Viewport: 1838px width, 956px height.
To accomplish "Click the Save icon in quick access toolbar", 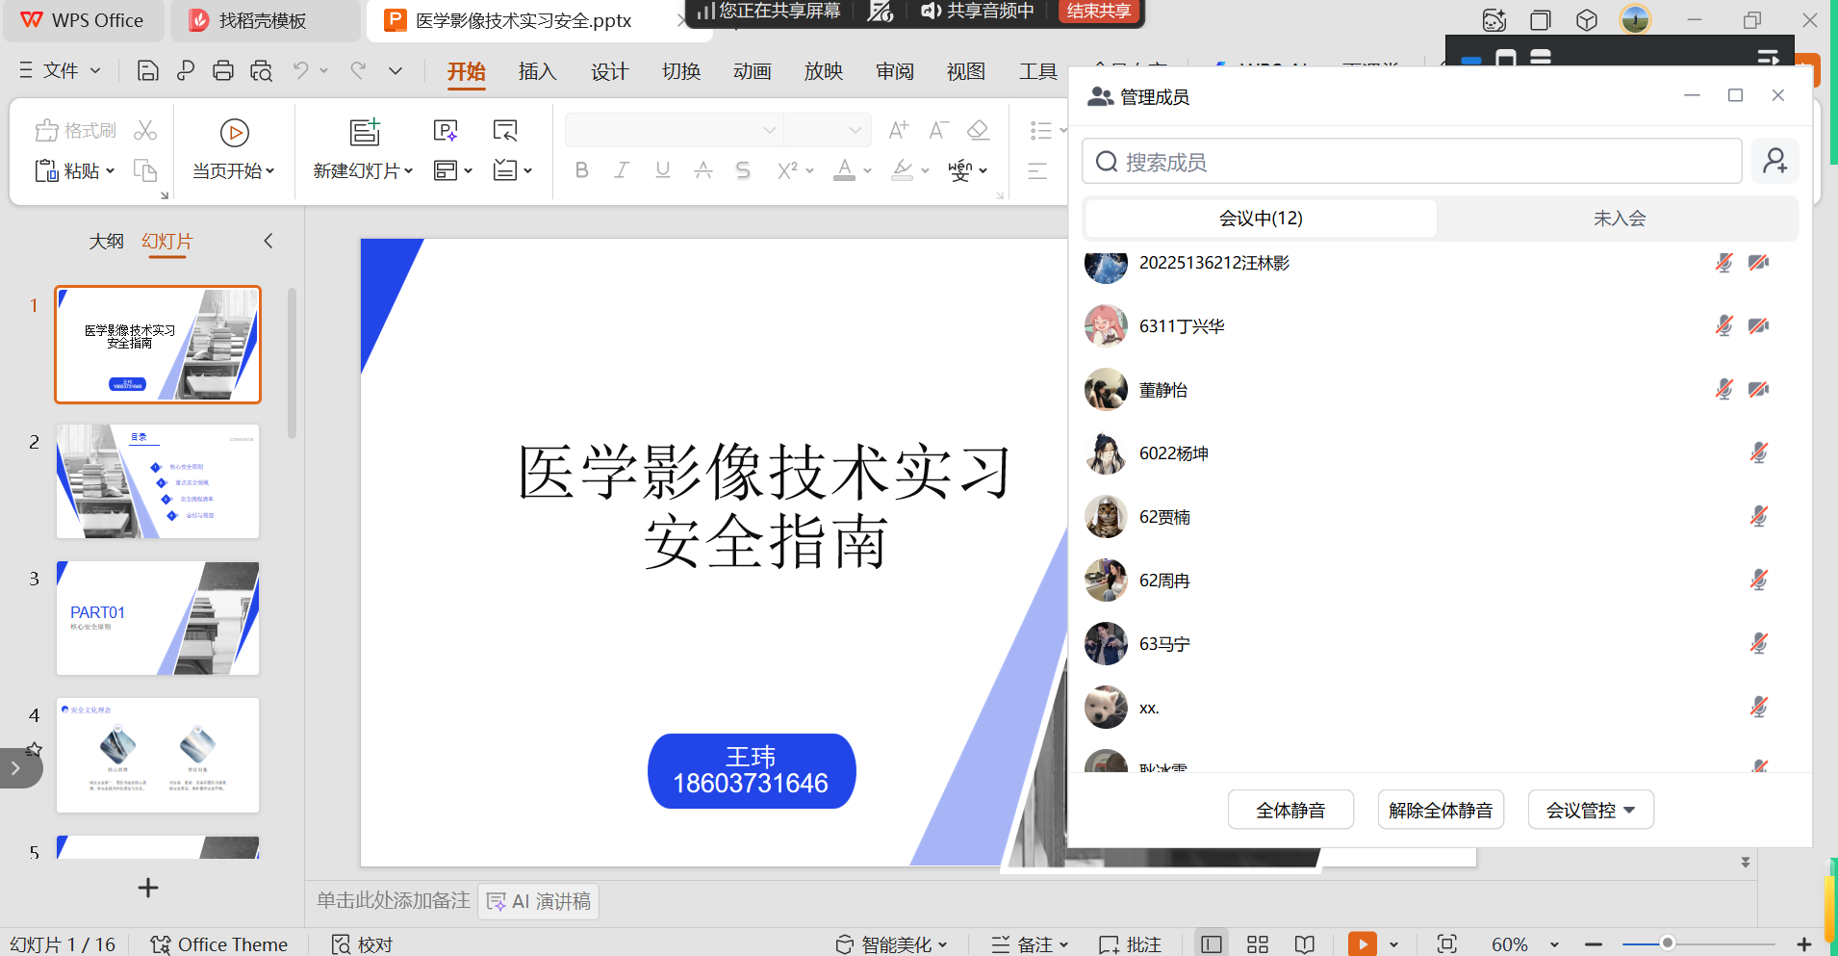I will (147, 70).
